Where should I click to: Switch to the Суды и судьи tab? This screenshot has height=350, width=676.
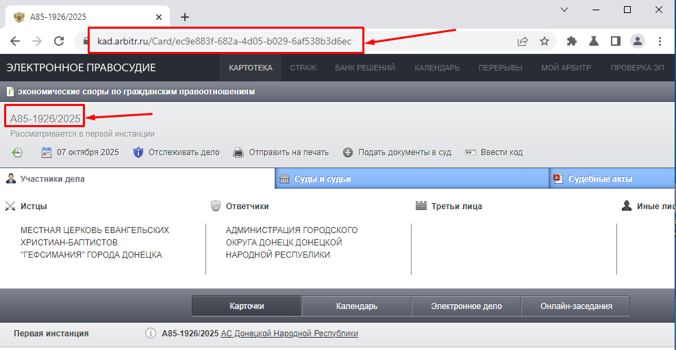click(x=323, y=179)
